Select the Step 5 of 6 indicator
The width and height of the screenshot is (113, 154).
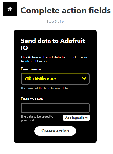pyautogui.click(x=55, y=22)
